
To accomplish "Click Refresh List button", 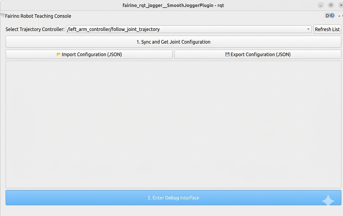I will (327, 29).
